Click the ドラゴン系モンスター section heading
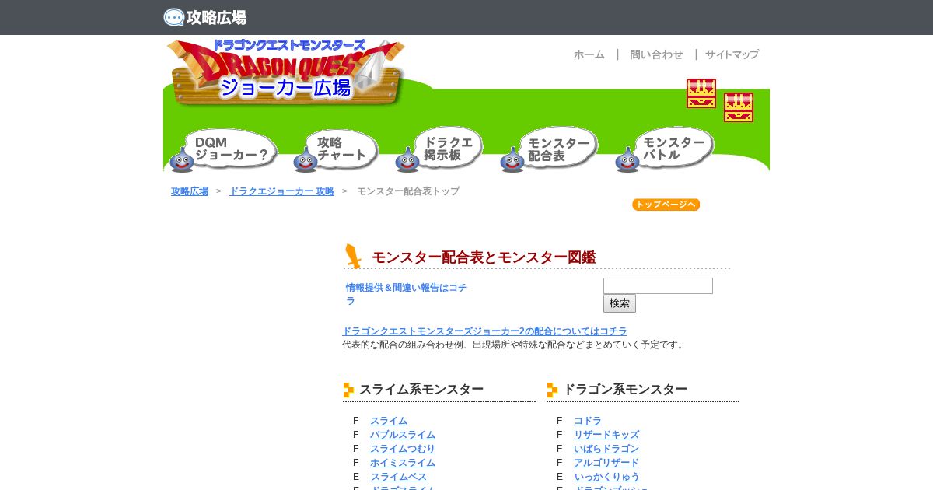The height and width of the screenshot is (490, 933). coord(625,390)
